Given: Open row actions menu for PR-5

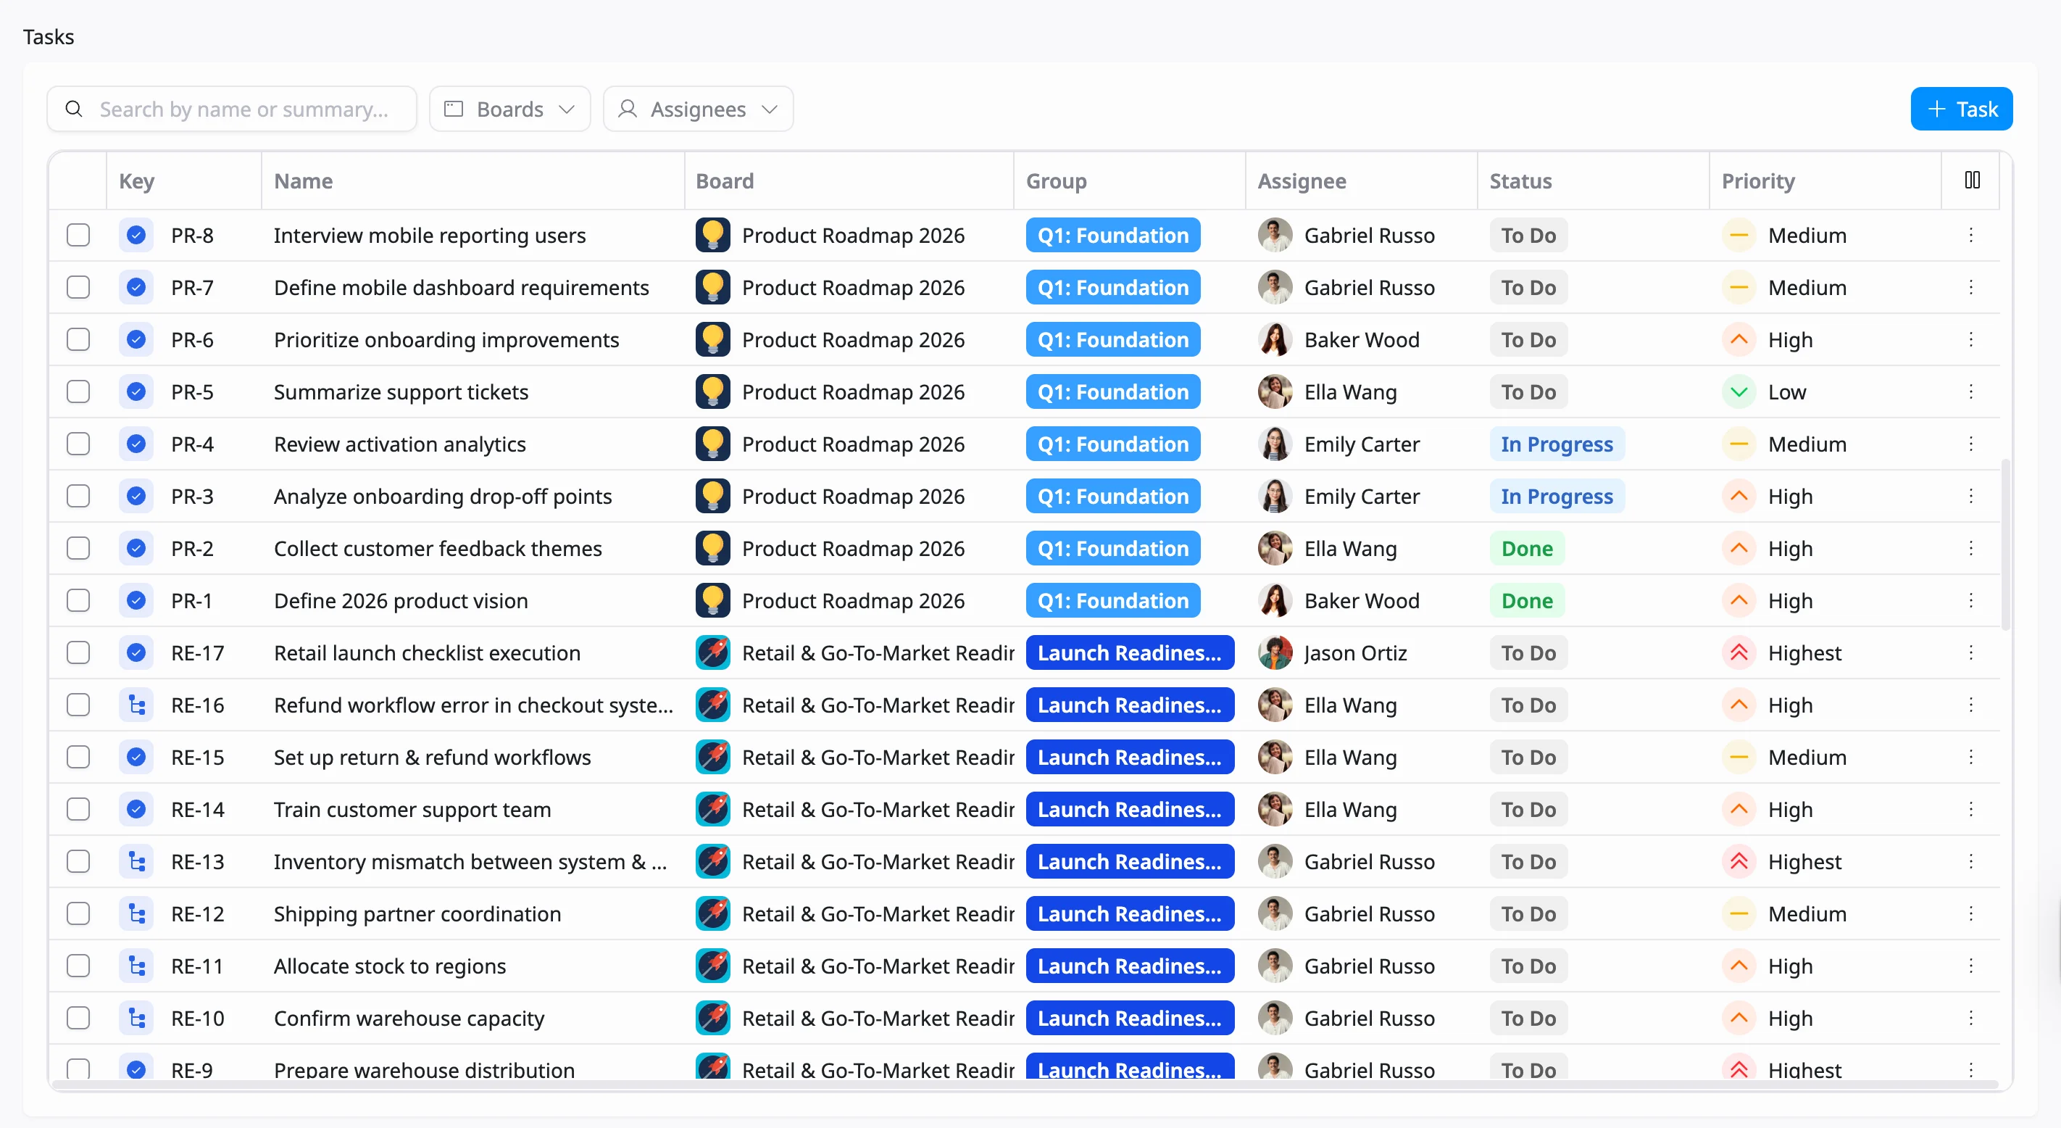Looking at the screenshot, I should pyautogui.click(x=1970, y=391).
